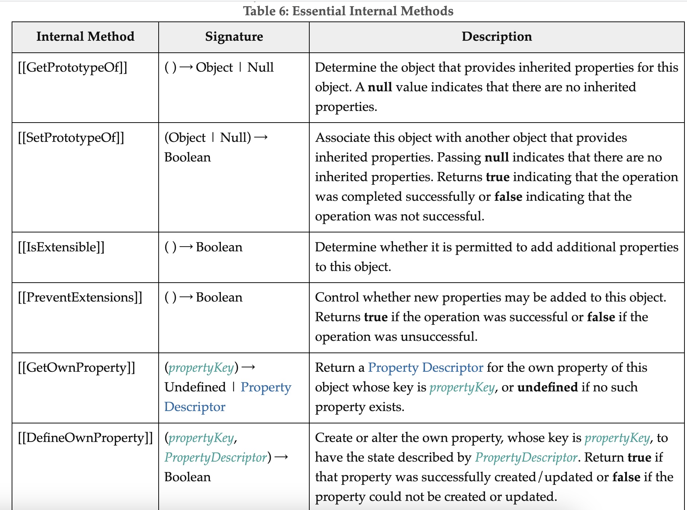
Task: Click the Signature column header
Action: [234, 37]
